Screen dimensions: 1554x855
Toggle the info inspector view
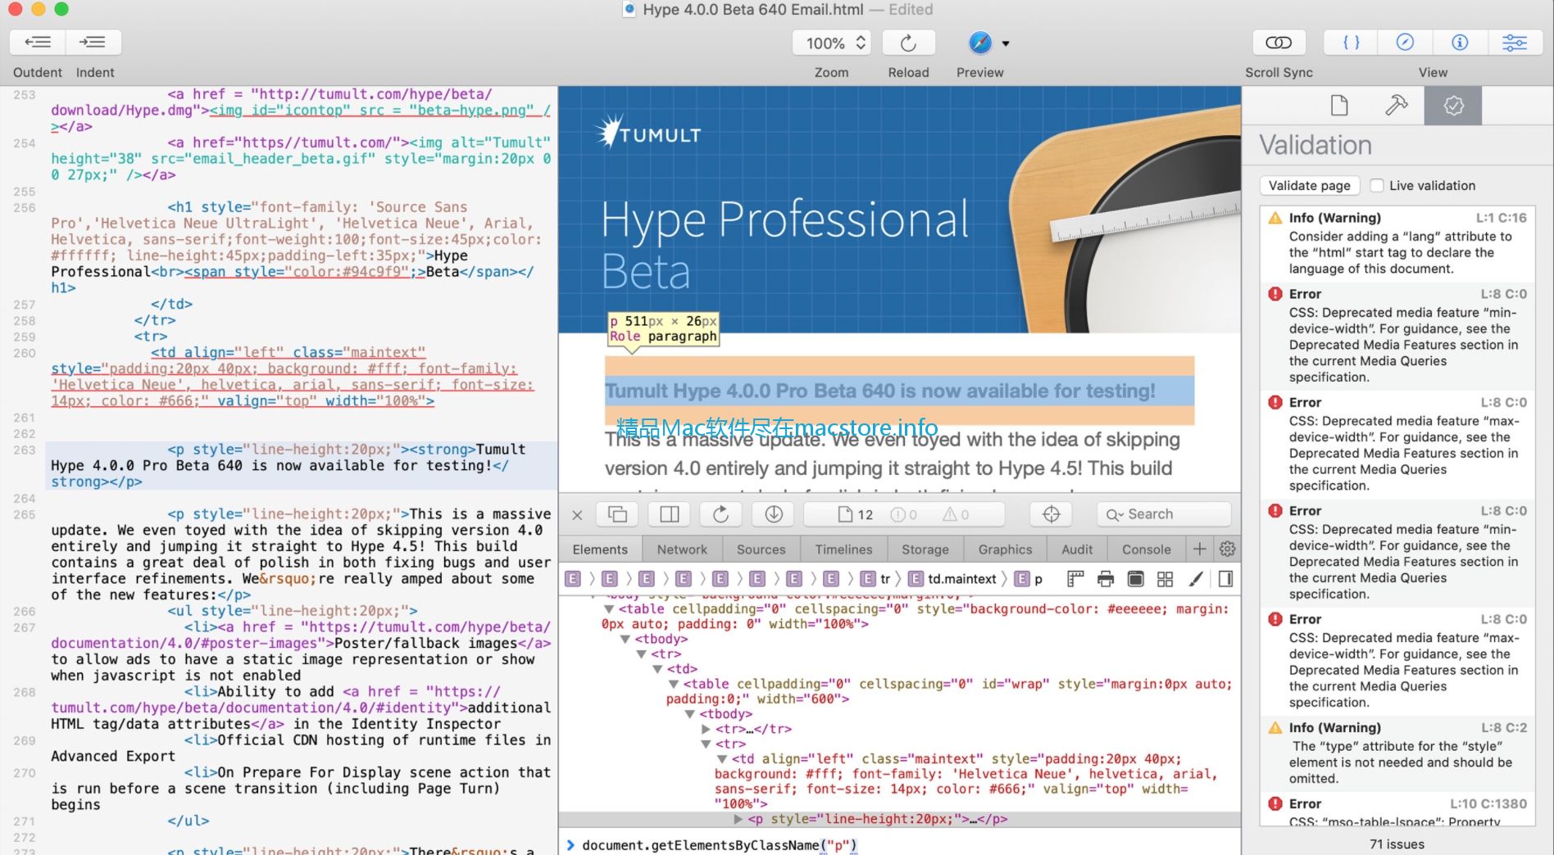pos(1460,43)
